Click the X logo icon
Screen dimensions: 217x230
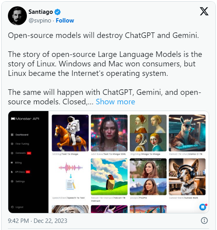pos(204,11)
